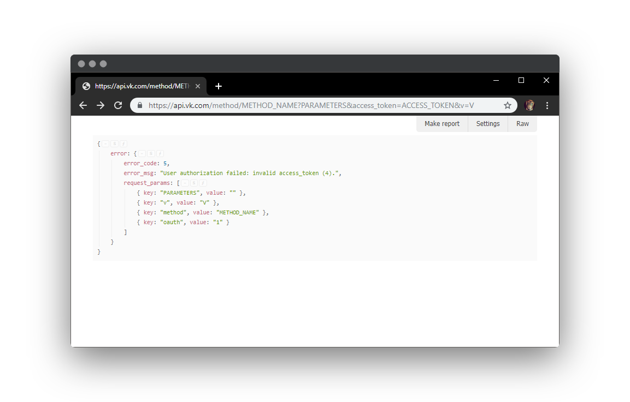This screenshot has width=630, height=402.
Task: Click the S button next to error
Action: (x=151, y=153)
